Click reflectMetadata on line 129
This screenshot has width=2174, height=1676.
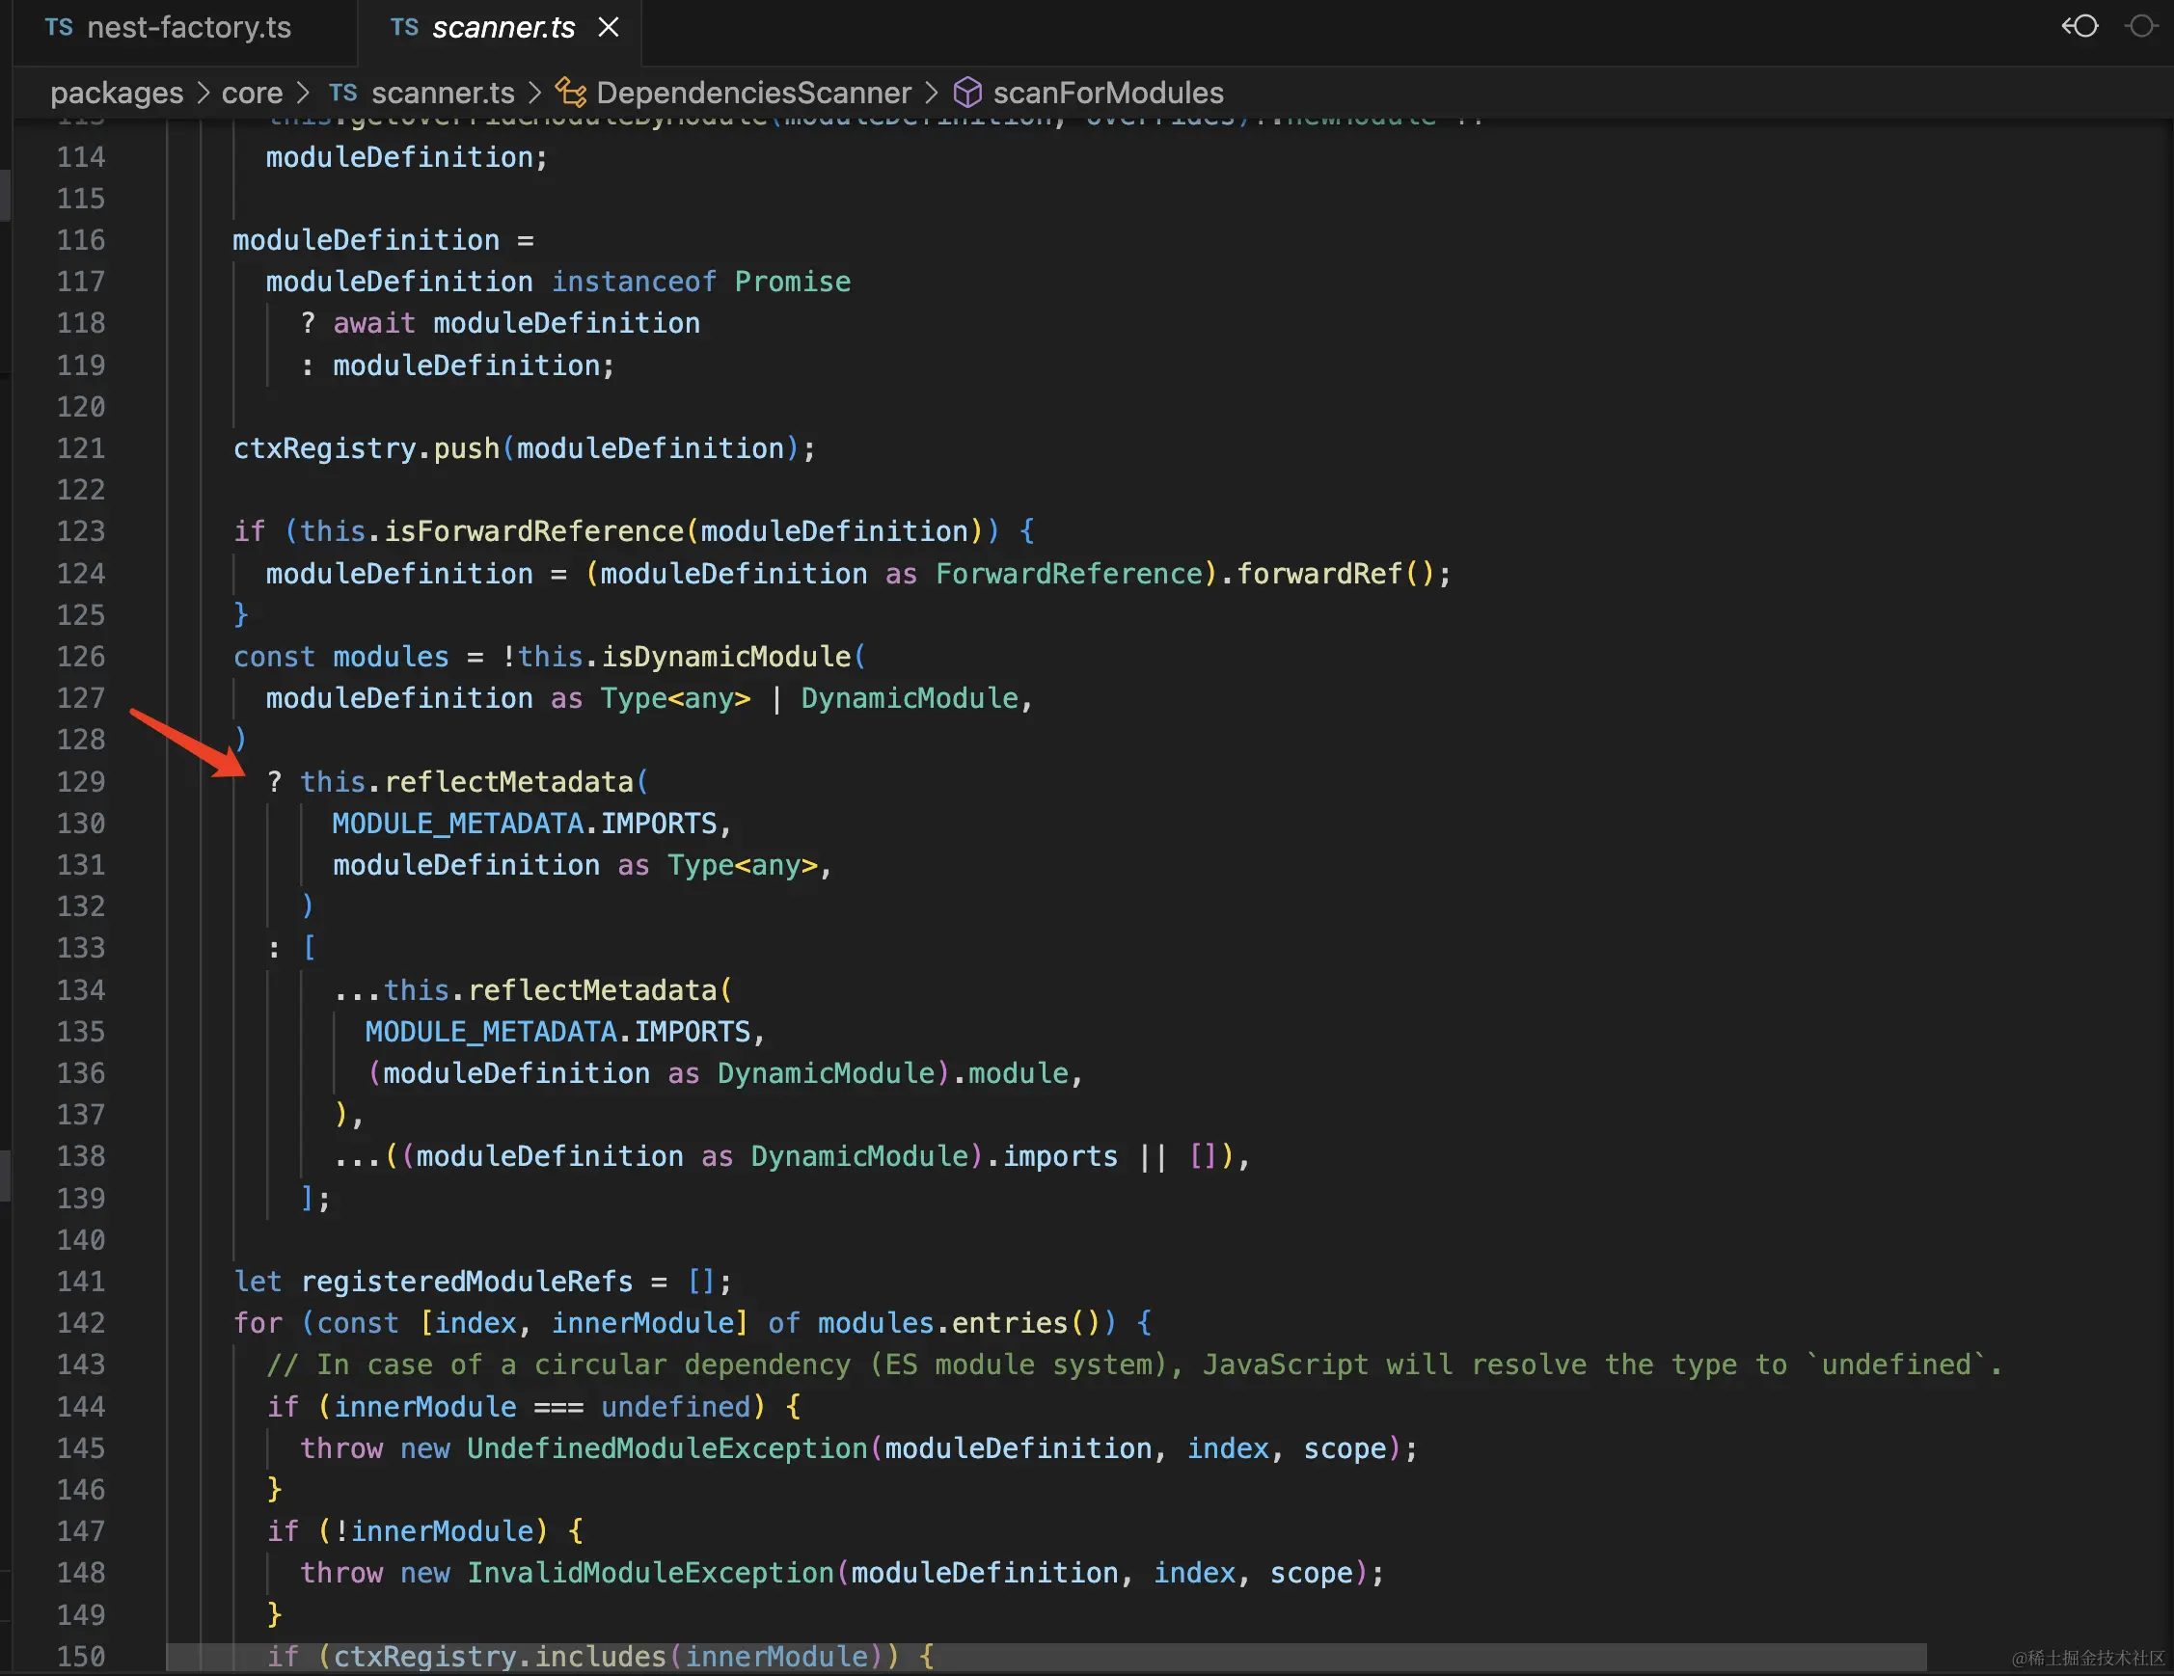click(508, 782)
